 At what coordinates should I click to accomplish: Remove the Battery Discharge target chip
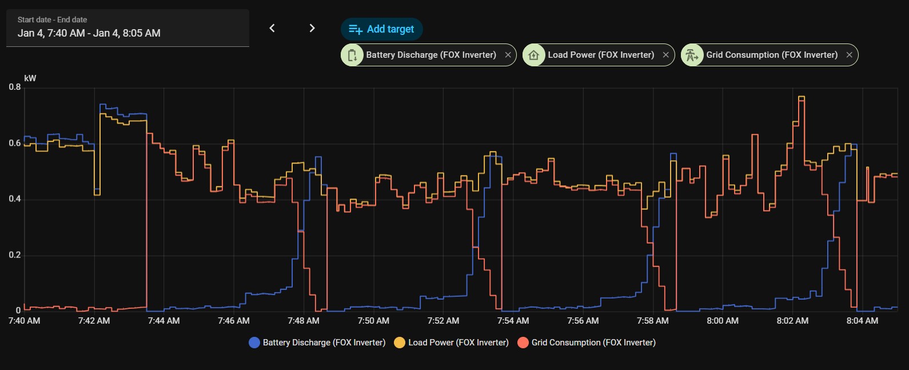coord(508,55)
